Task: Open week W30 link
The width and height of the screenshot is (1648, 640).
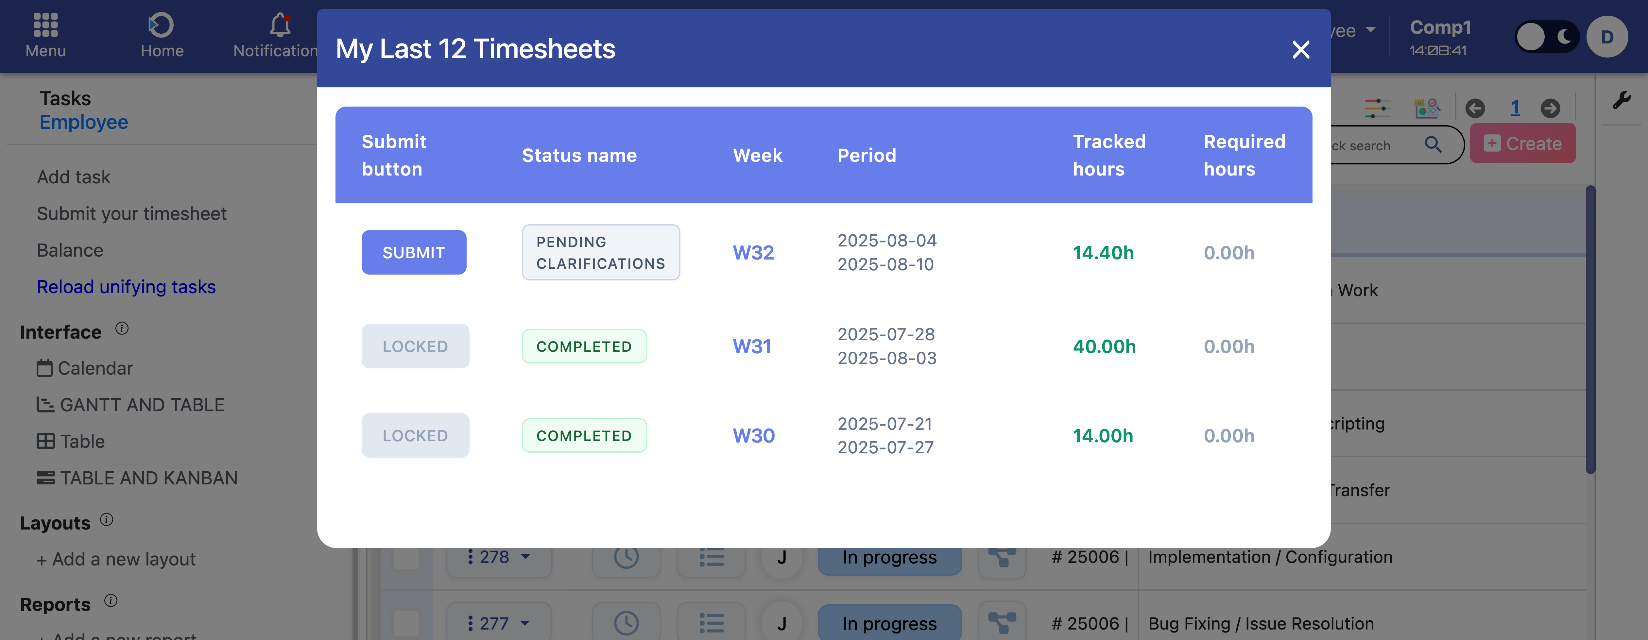Action: [x=754, y=435]
